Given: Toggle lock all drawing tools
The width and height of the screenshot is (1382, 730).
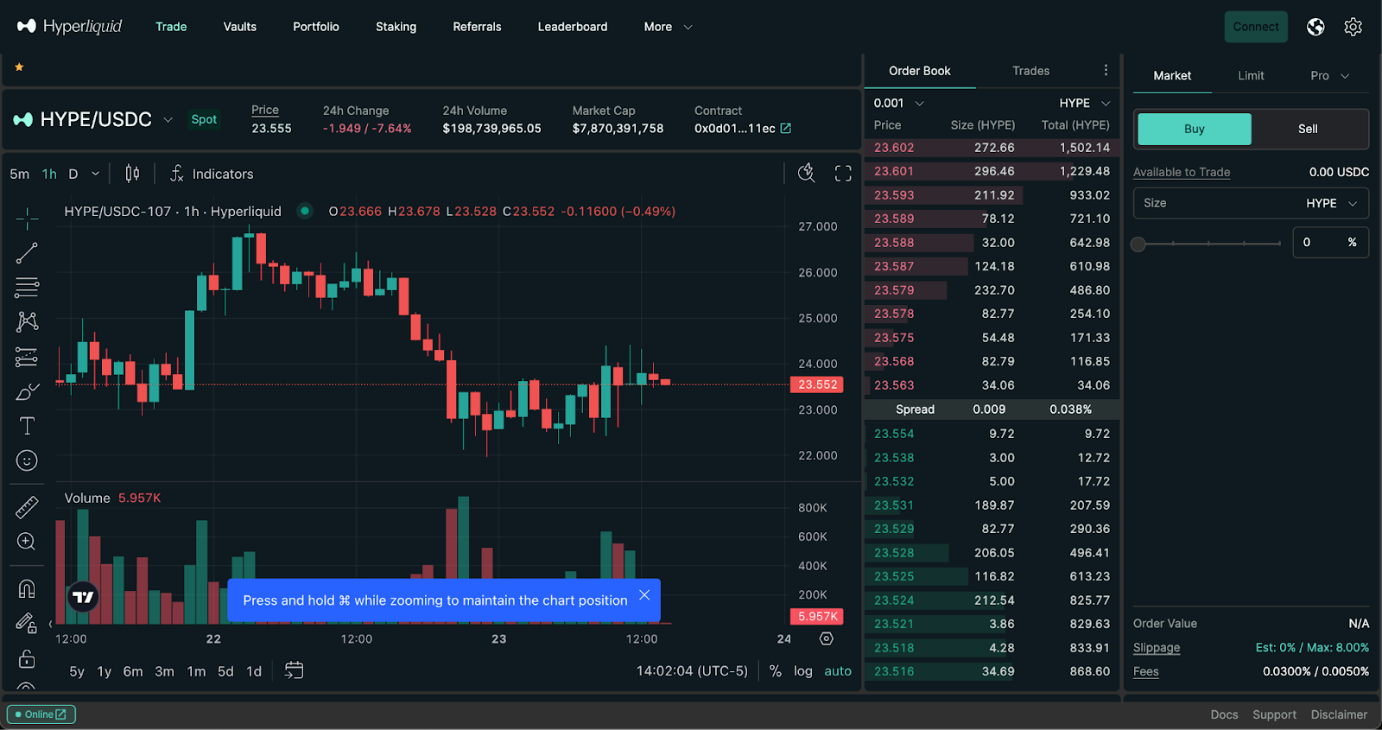Looking at the screenshot, I should tap(27, 658).
